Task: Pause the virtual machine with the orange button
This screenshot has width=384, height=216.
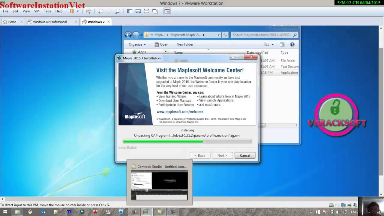Action: [72, 11]
